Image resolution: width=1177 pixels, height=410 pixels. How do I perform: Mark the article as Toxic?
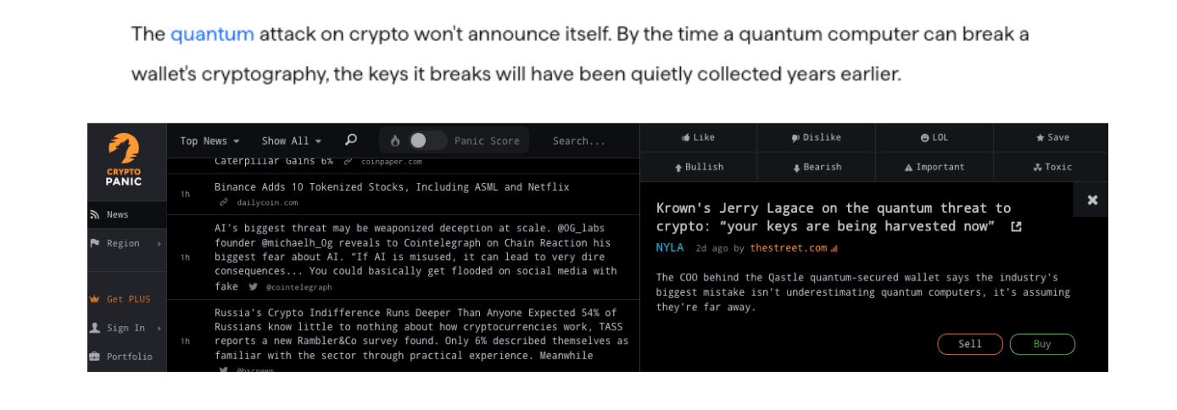[1051, 167]
